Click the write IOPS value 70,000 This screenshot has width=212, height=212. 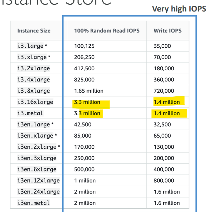162,57
